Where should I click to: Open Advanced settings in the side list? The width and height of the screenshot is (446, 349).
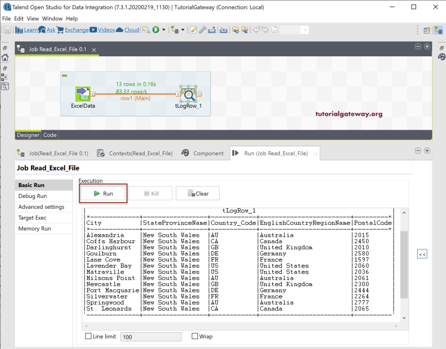pos(44,207)
